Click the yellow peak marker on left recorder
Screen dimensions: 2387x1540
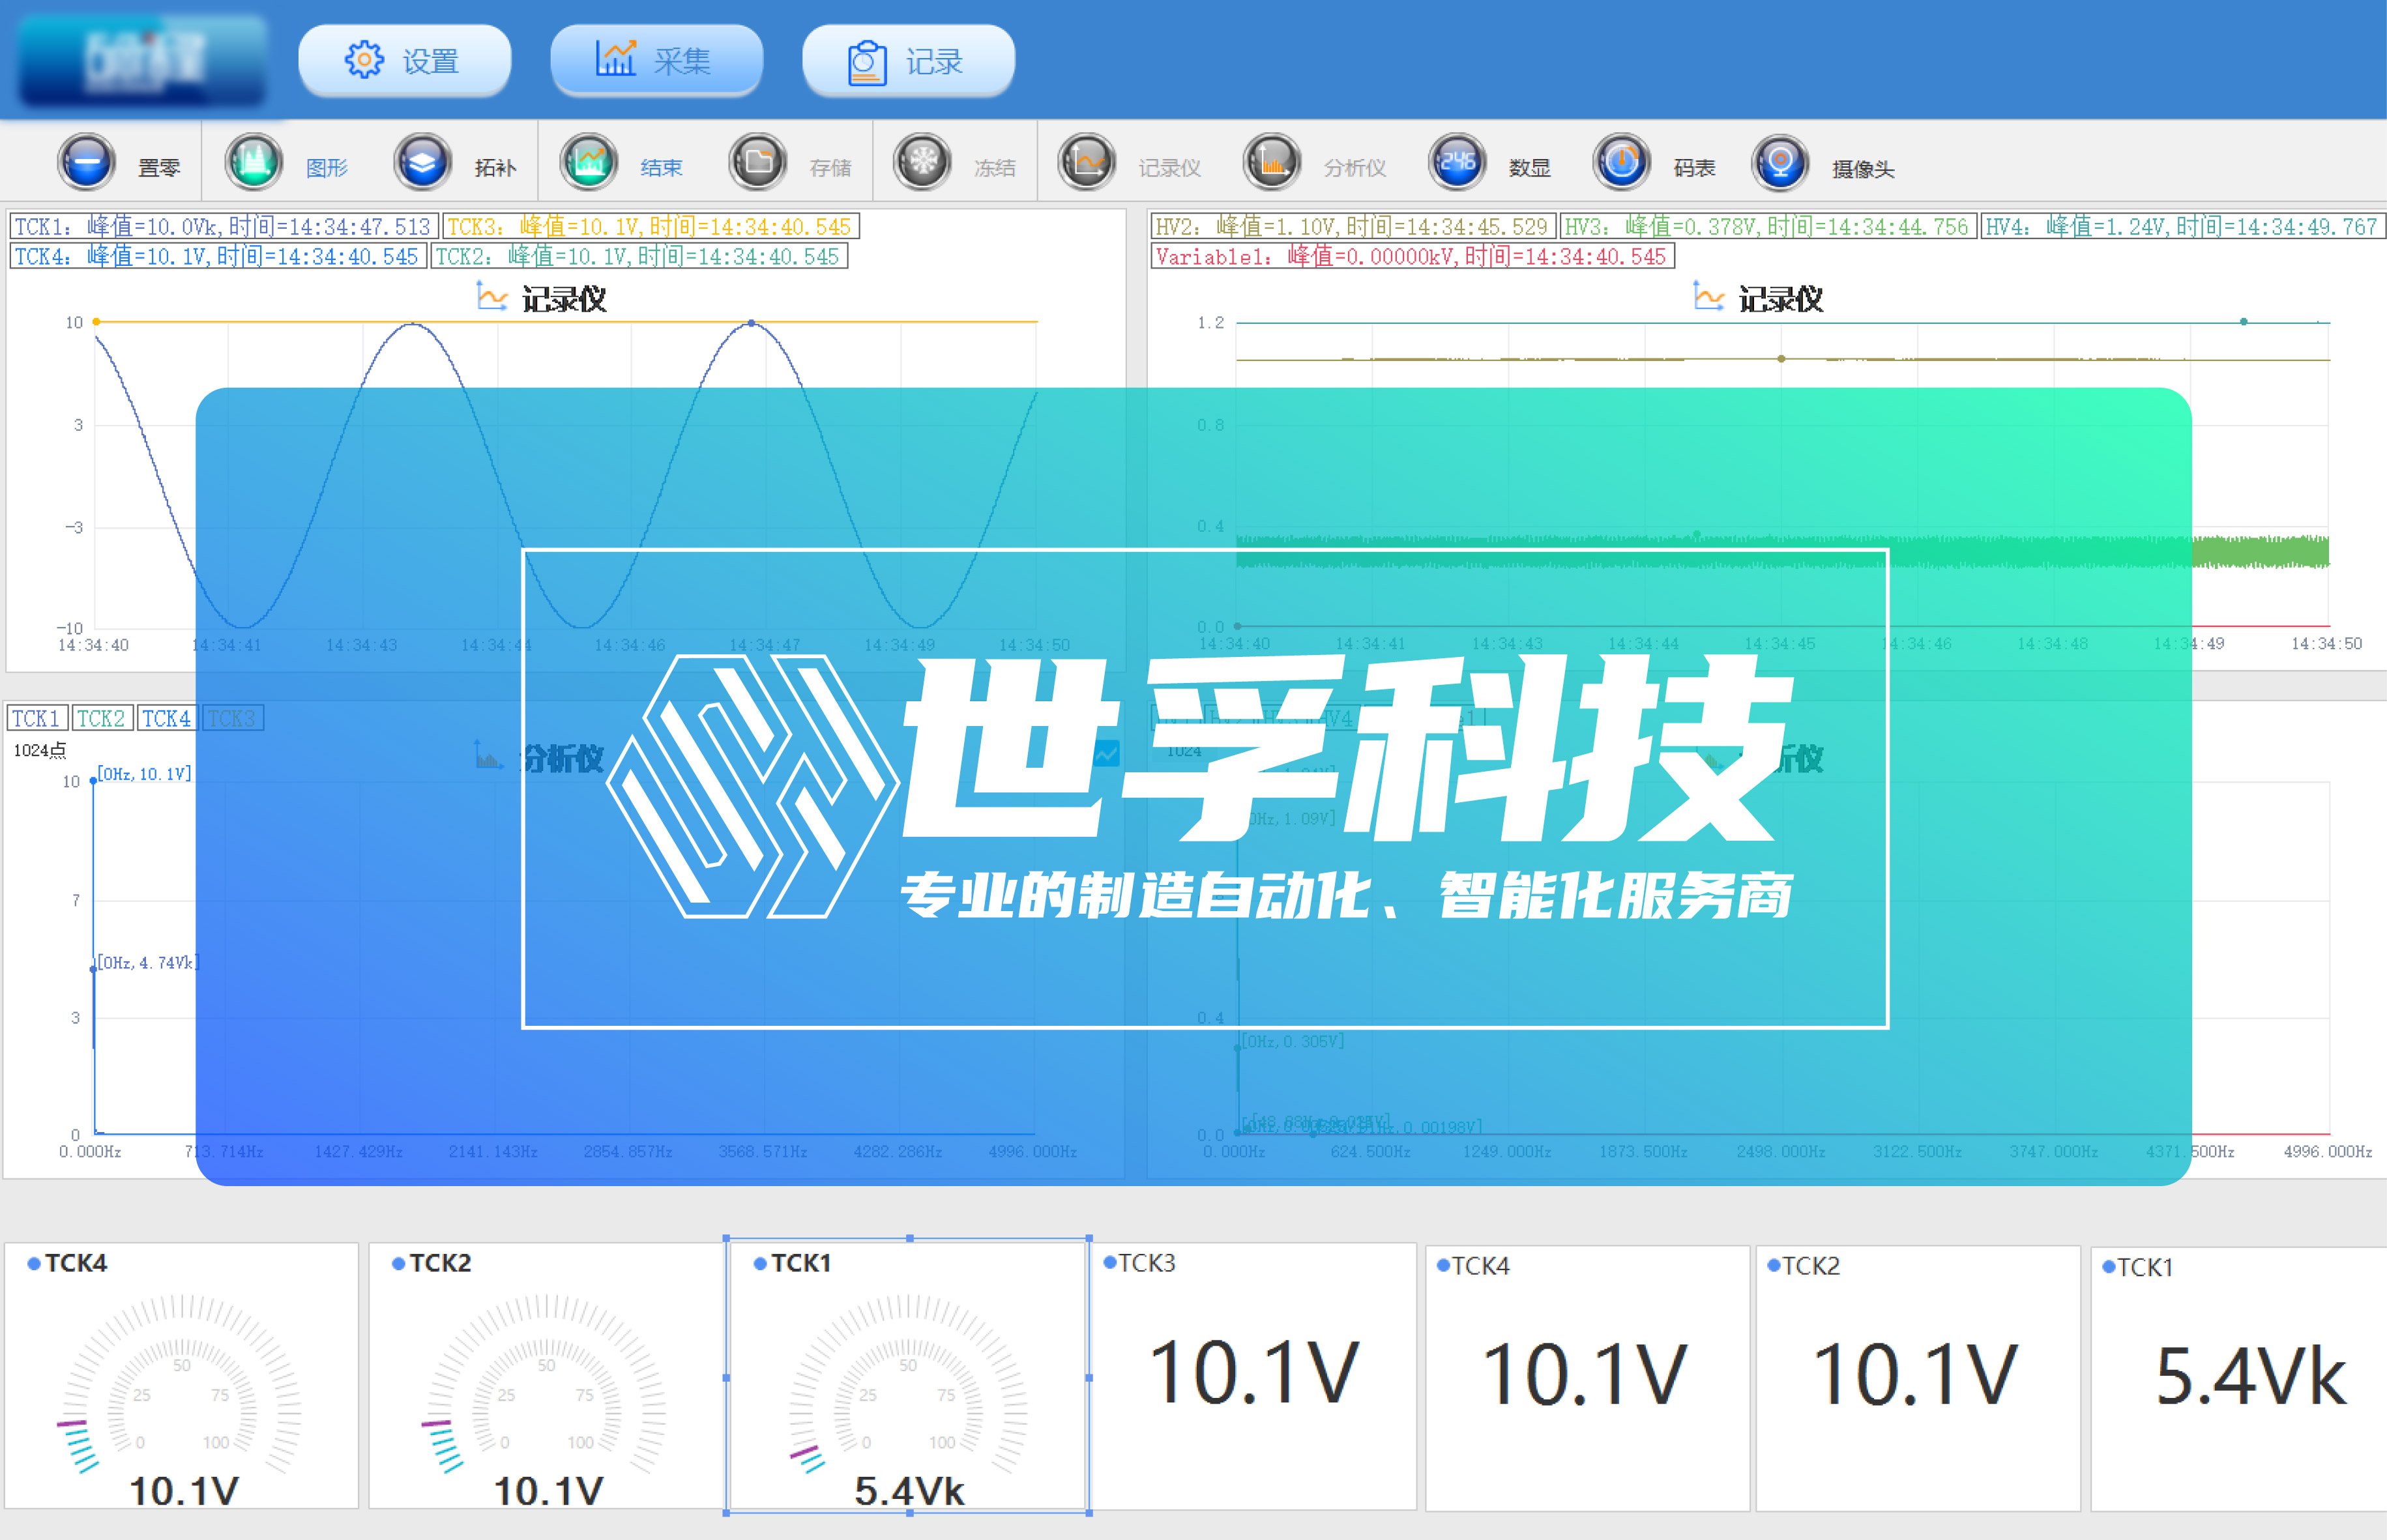(x=96, y=322)
